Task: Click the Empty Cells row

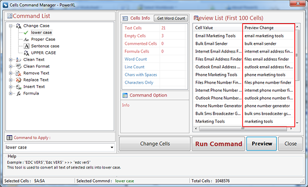Action: (x=155, y=36)
